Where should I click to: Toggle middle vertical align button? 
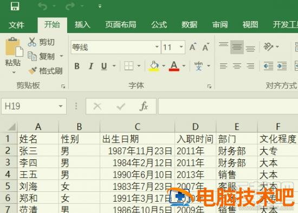tap(237, 47)
